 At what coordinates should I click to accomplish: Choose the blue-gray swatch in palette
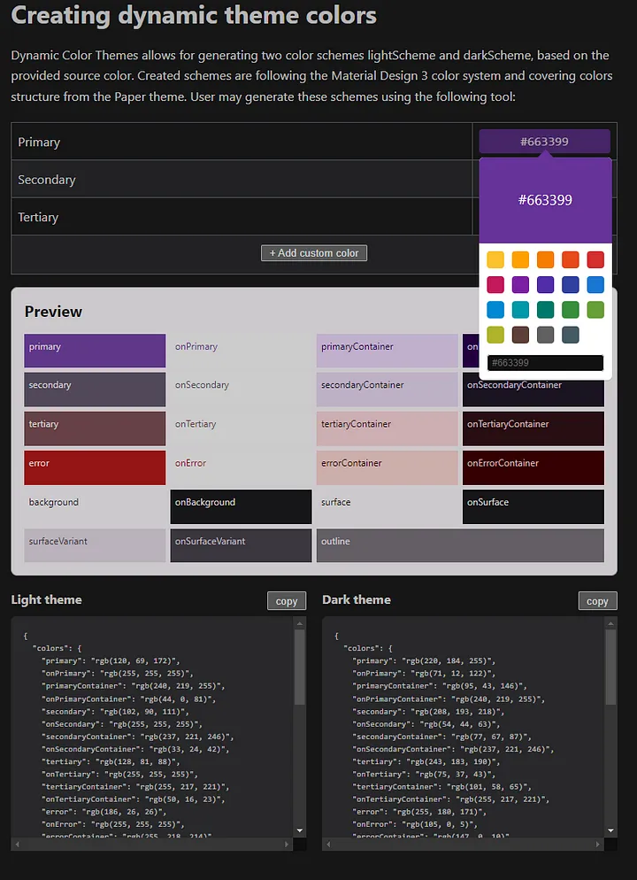pos(571,335)
